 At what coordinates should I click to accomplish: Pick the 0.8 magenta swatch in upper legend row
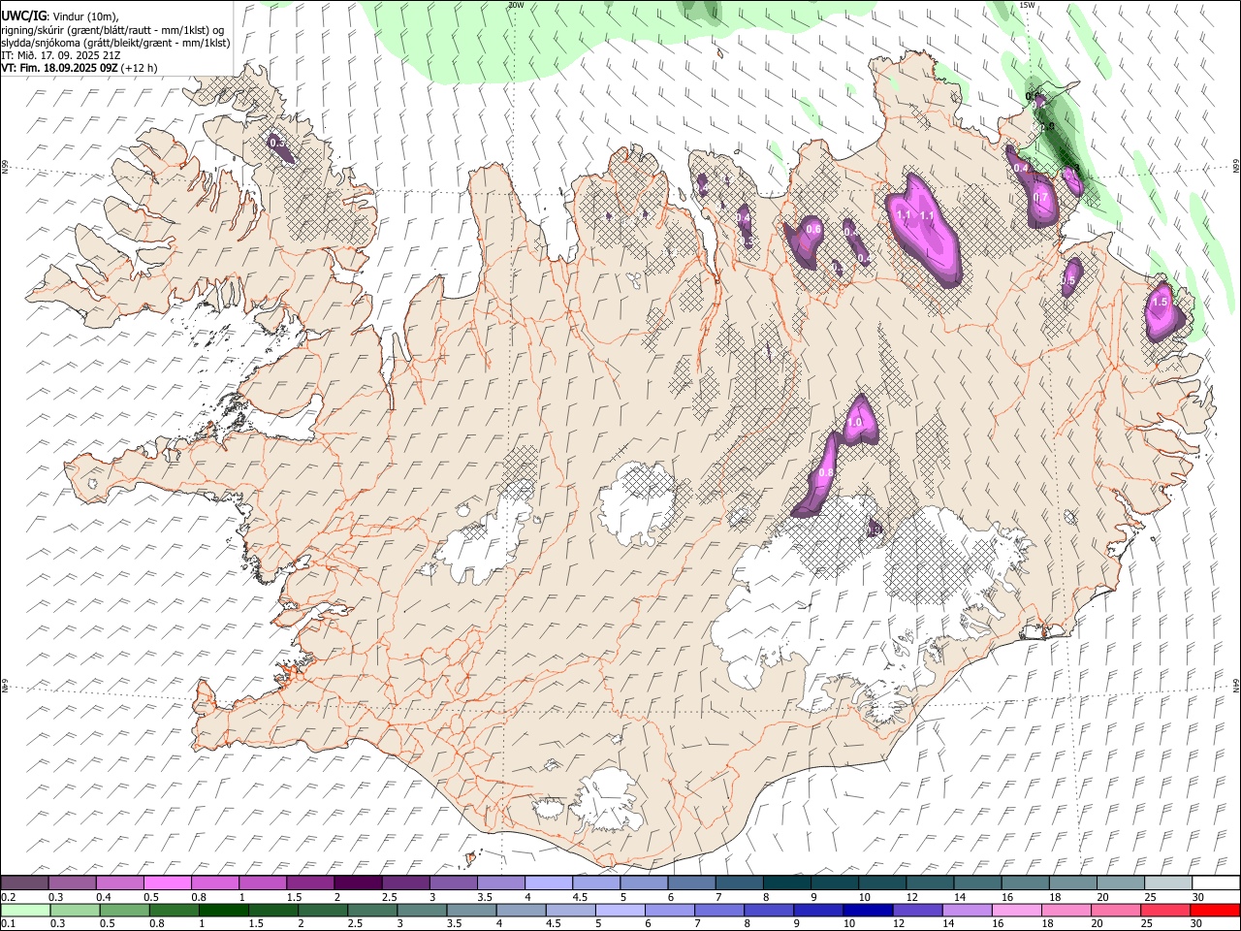tap(214, 883)
